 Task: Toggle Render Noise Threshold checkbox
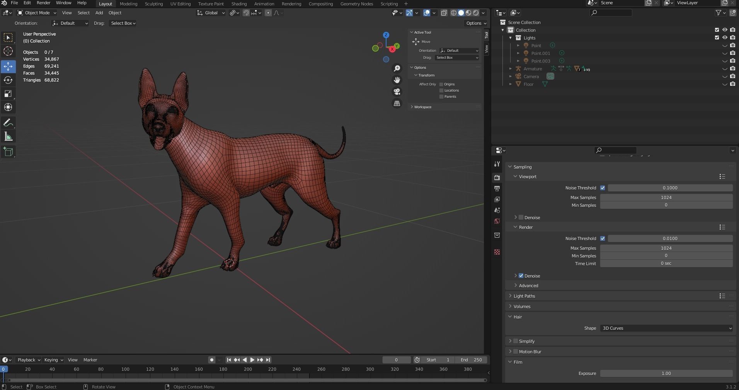click(603, 238)
